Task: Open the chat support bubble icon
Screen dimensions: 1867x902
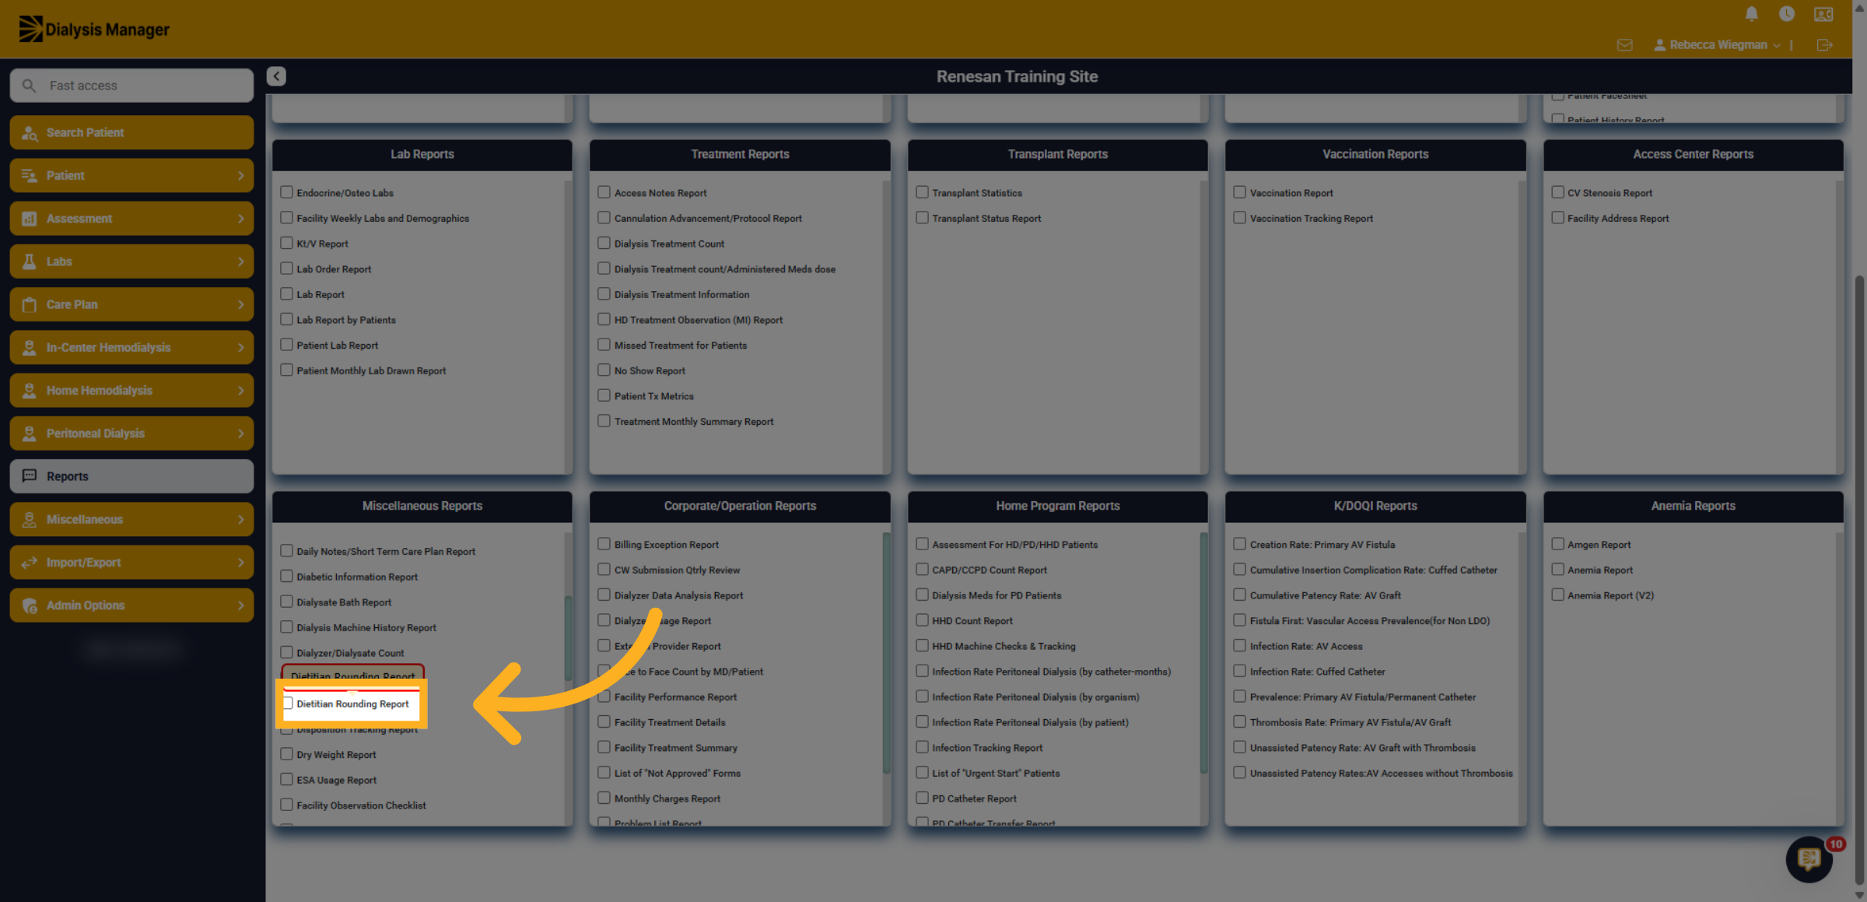Action: (1809, 859)
